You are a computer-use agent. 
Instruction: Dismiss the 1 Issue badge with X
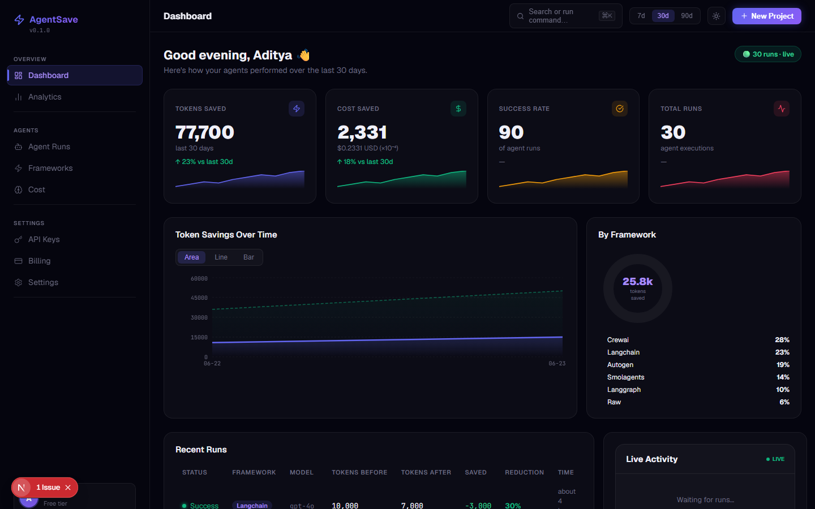(x=68, y=488)
